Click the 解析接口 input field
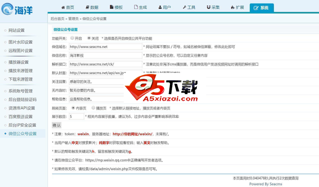Screen dimensions: 319x187 (106, 64)
